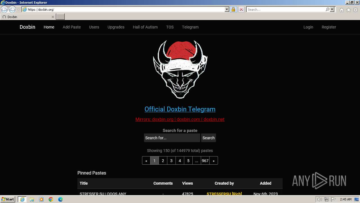
Task: Click the Stop loading X icon
Action: pyautogui.click(x=241, y=10)
